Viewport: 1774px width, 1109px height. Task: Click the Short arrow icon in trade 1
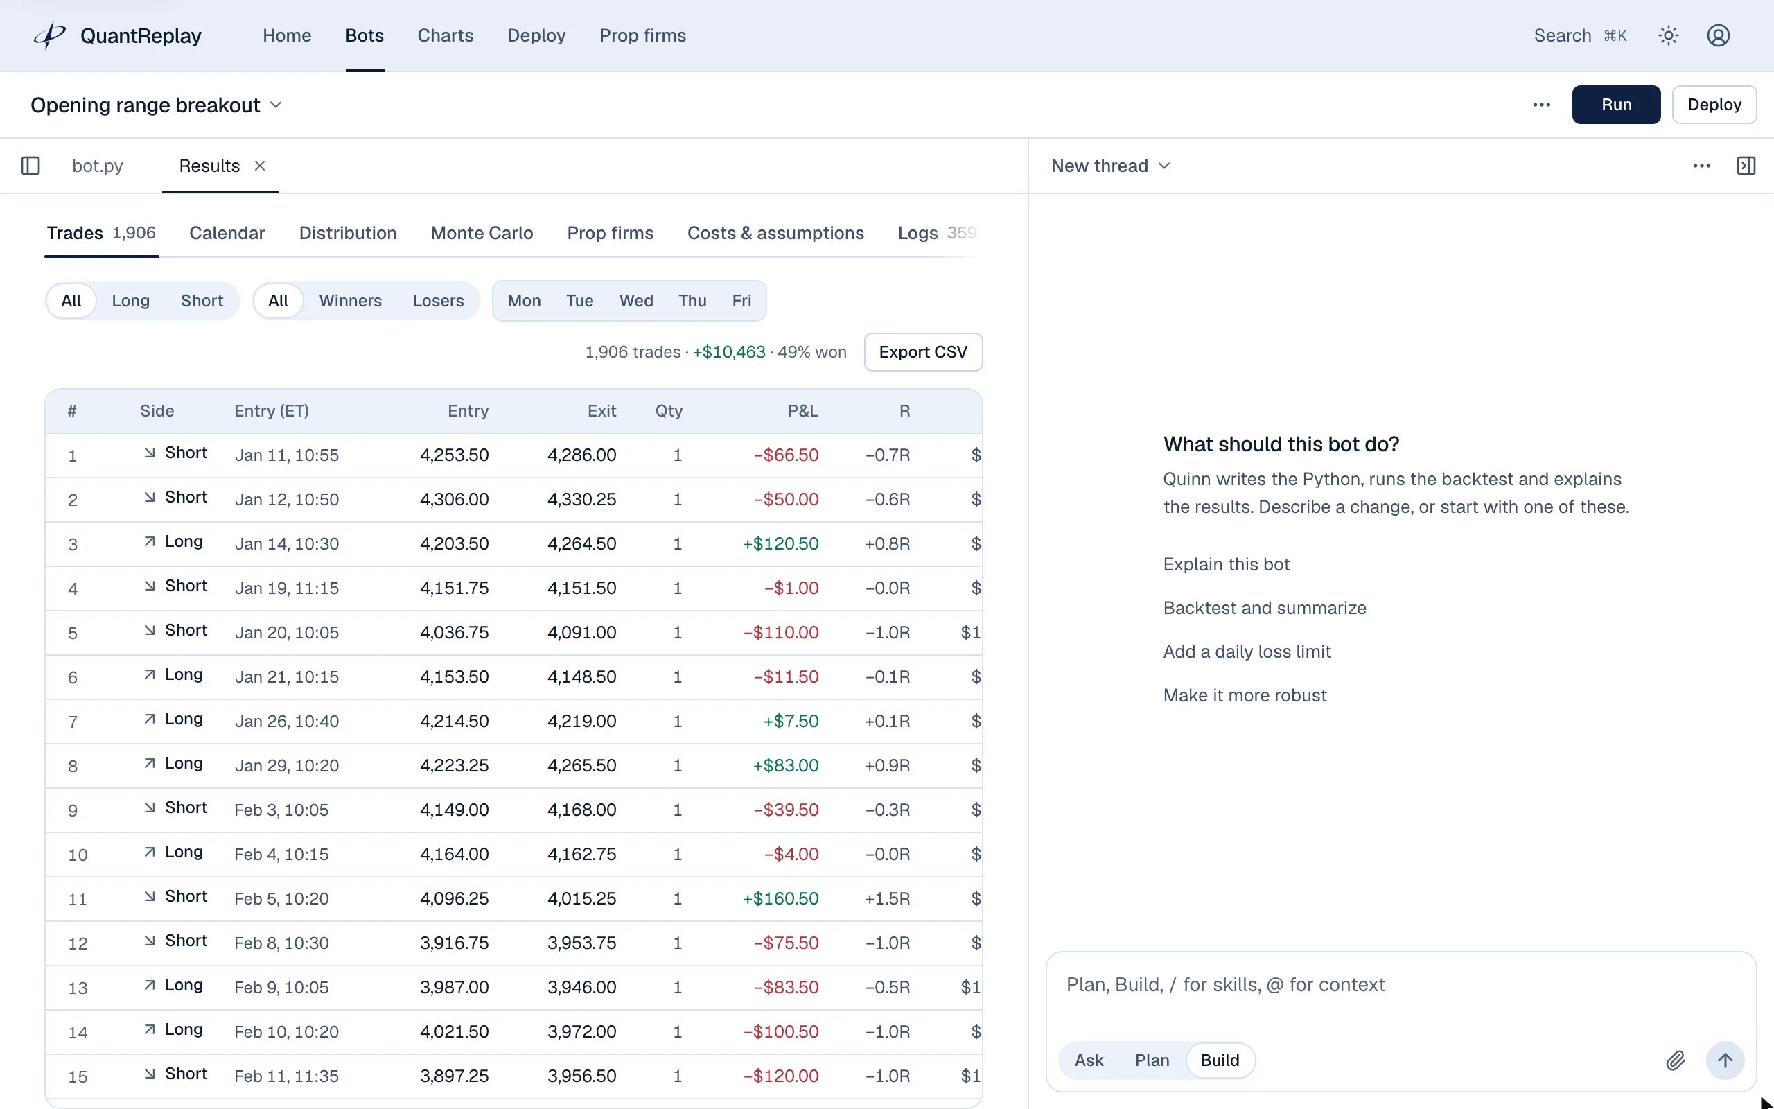coord(150,453)
